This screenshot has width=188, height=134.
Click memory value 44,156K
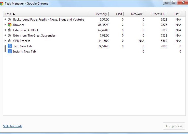click(104, 41)
